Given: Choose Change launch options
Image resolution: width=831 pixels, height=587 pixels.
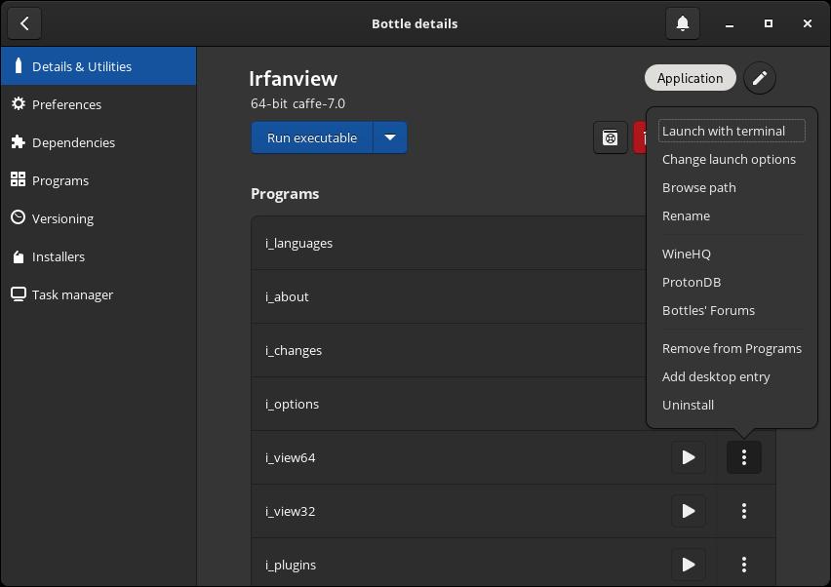Looking at the screenshot, I should pos(732,160).
